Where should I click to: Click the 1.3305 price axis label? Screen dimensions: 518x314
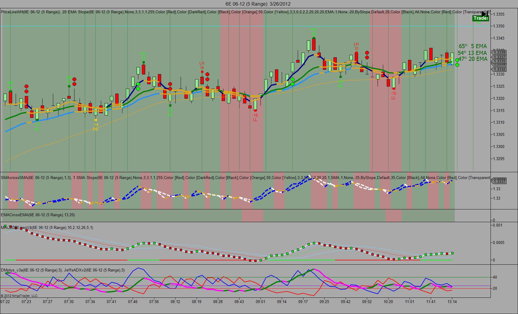click(x=498, y=135)
